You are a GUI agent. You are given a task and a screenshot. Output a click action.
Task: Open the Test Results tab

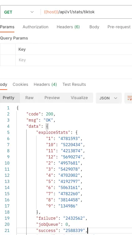[74, 84]
